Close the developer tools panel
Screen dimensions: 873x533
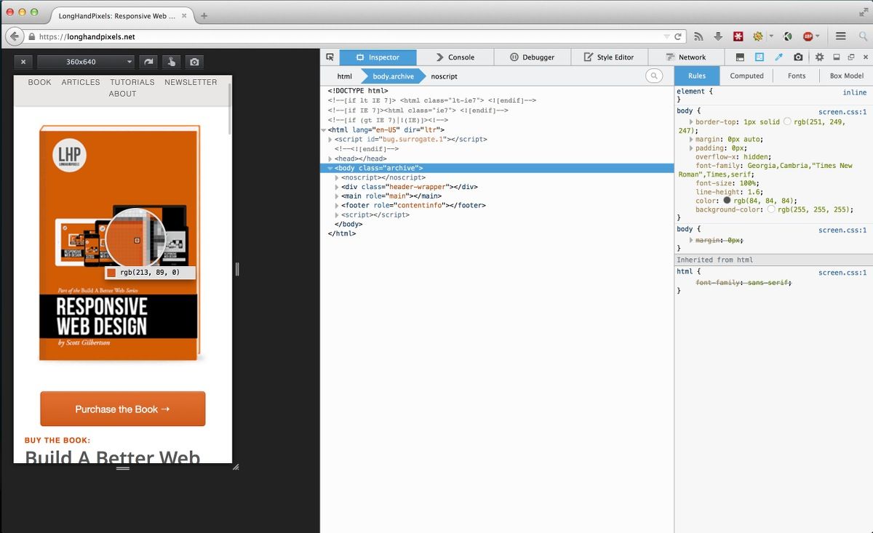[x=864, y=57]
